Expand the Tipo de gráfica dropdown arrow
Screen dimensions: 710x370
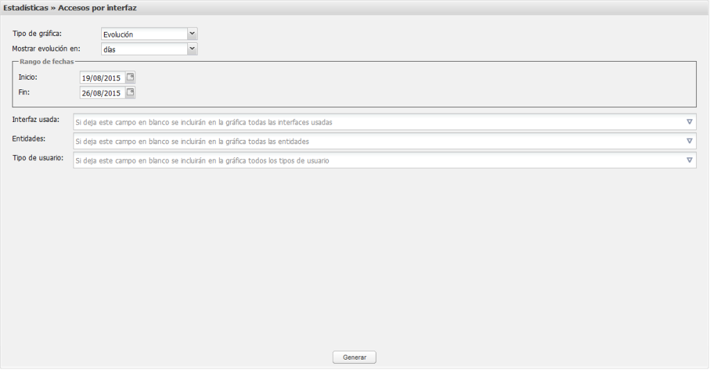tap(192, 33)
